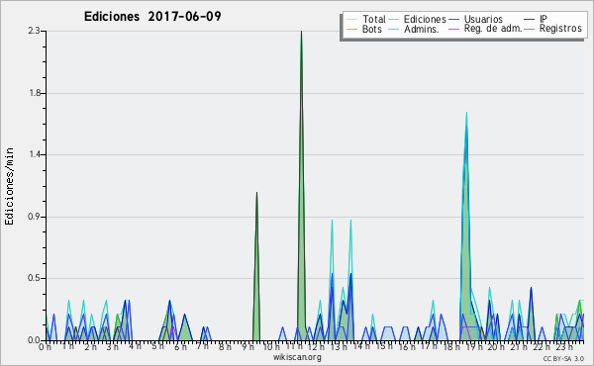The image size is (594, 366).
Task: Click the 0.9 y-axis value
Action: [34, 217]
